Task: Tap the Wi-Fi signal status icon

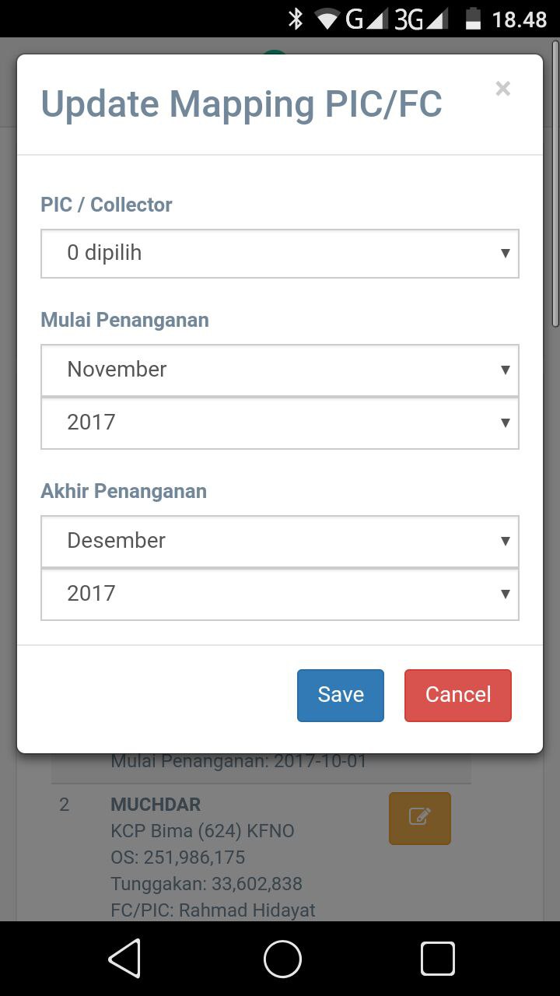Action: point(327,19)
